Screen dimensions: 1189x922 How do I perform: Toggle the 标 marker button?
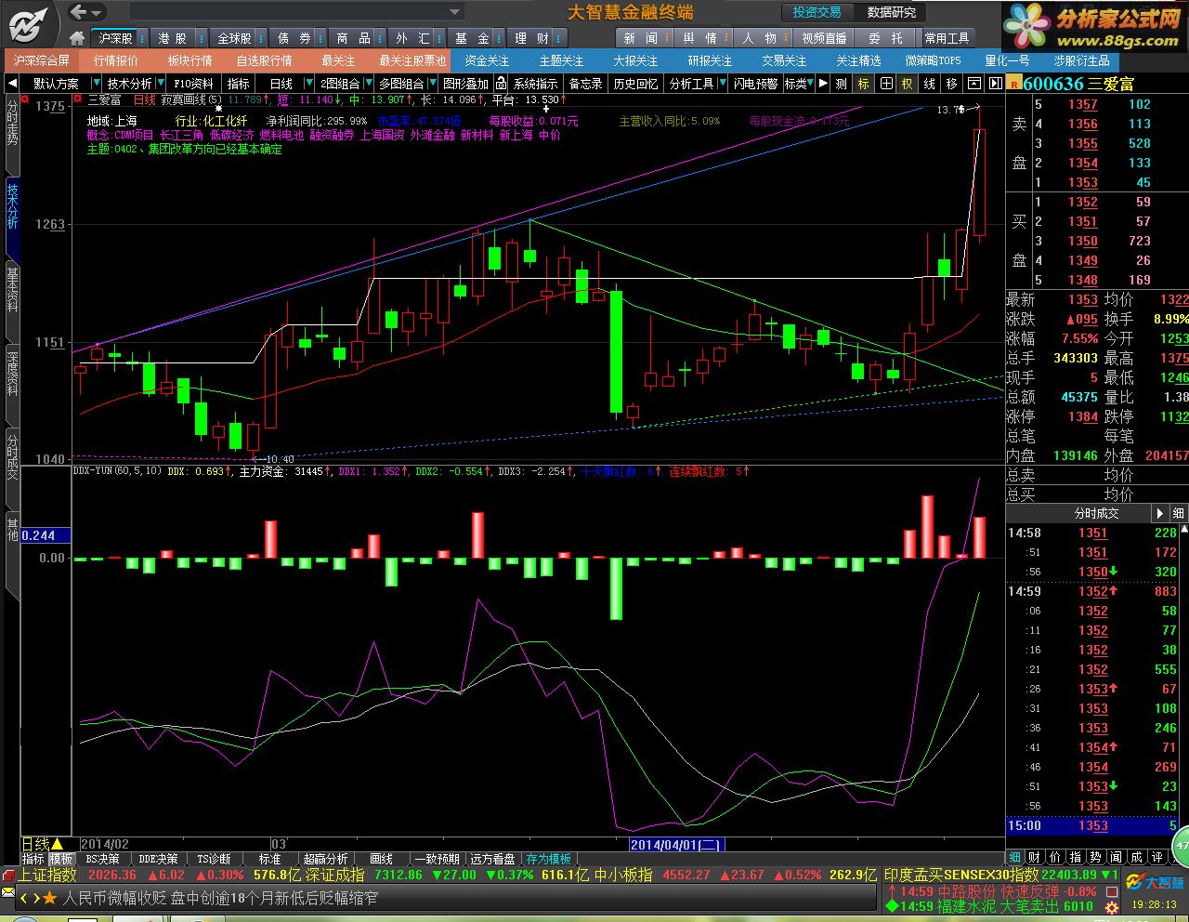pyautogui.click(x=864, y=84)
